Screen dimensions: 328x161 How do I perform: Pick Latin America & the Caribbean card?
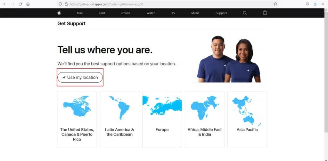[x=119, y=119]
